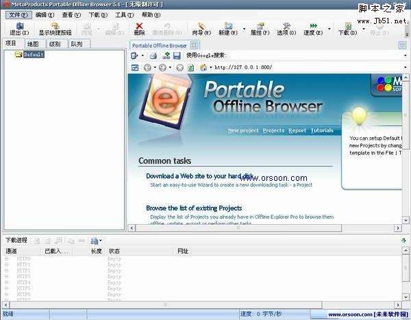Click the browser vertical scrollbar down arrow
411x320 pixels.
coord(406,221)
